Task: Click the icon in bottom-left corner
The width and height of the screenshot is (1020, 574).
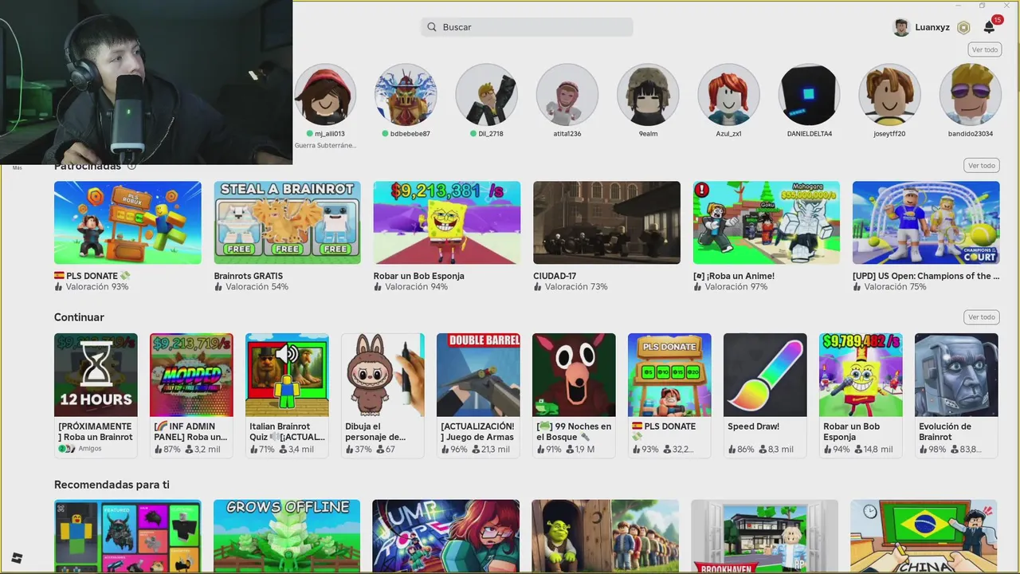Action: tap(17, 558)
